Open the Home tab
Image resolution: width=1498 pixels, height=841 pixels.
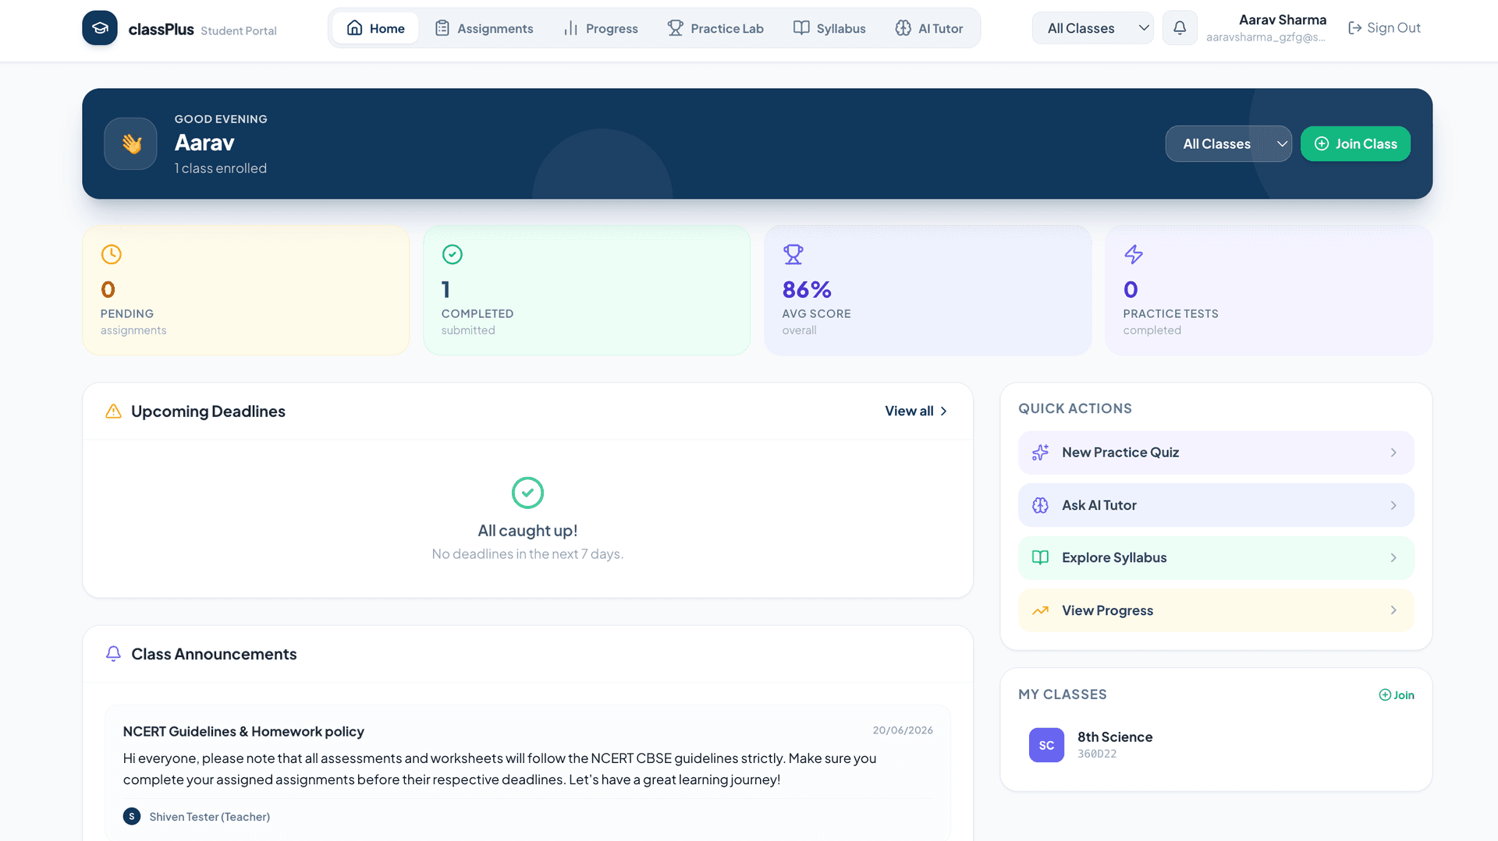375,28
